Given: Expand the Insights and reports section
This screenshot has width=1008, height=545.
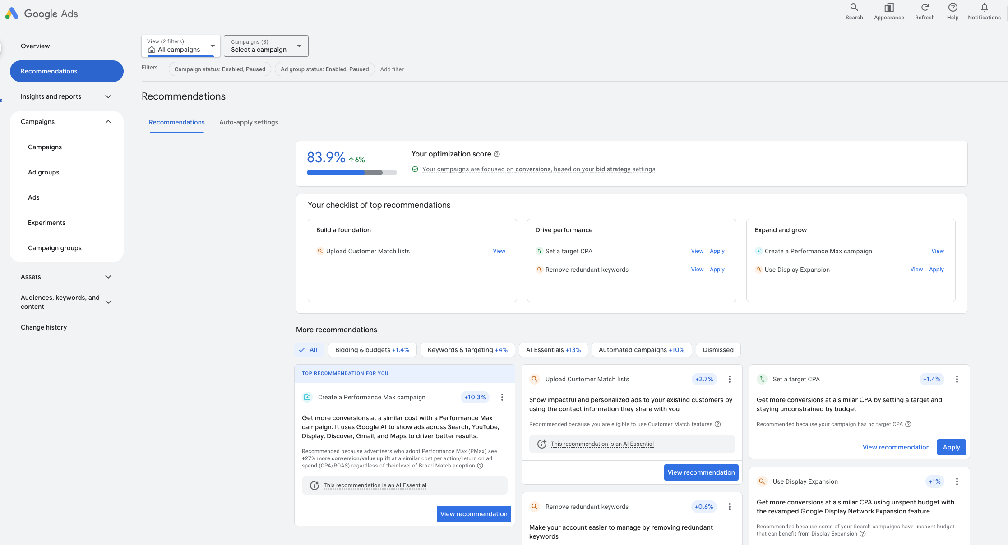Looking at the screenshot, I should 65,96.
